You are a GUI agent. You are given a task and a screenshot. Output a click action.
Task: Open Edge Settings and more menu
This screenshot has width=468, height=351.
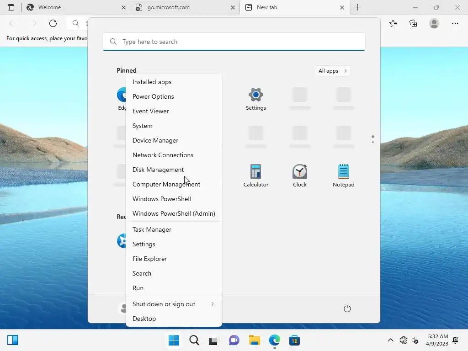click(x=455, y=23)
